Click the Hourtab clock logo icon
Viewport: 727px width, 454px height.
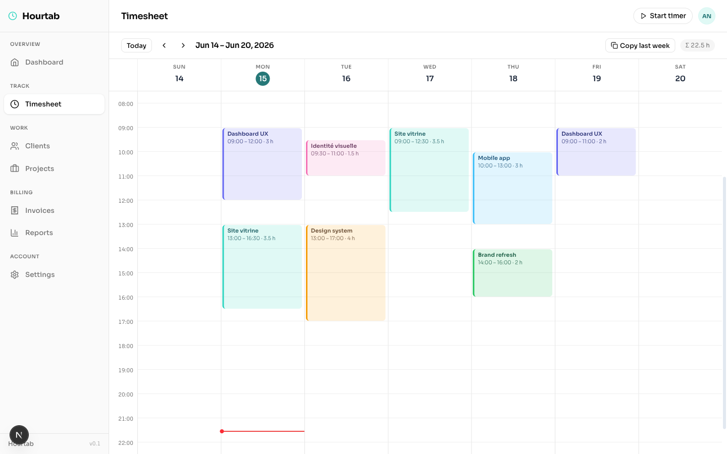(x=13, y=16)
